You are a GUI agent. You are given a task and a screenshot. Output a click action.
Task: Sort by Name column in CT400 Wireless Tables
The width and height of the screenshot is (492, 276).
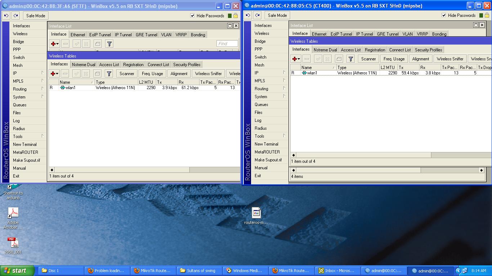click(318, 68)
